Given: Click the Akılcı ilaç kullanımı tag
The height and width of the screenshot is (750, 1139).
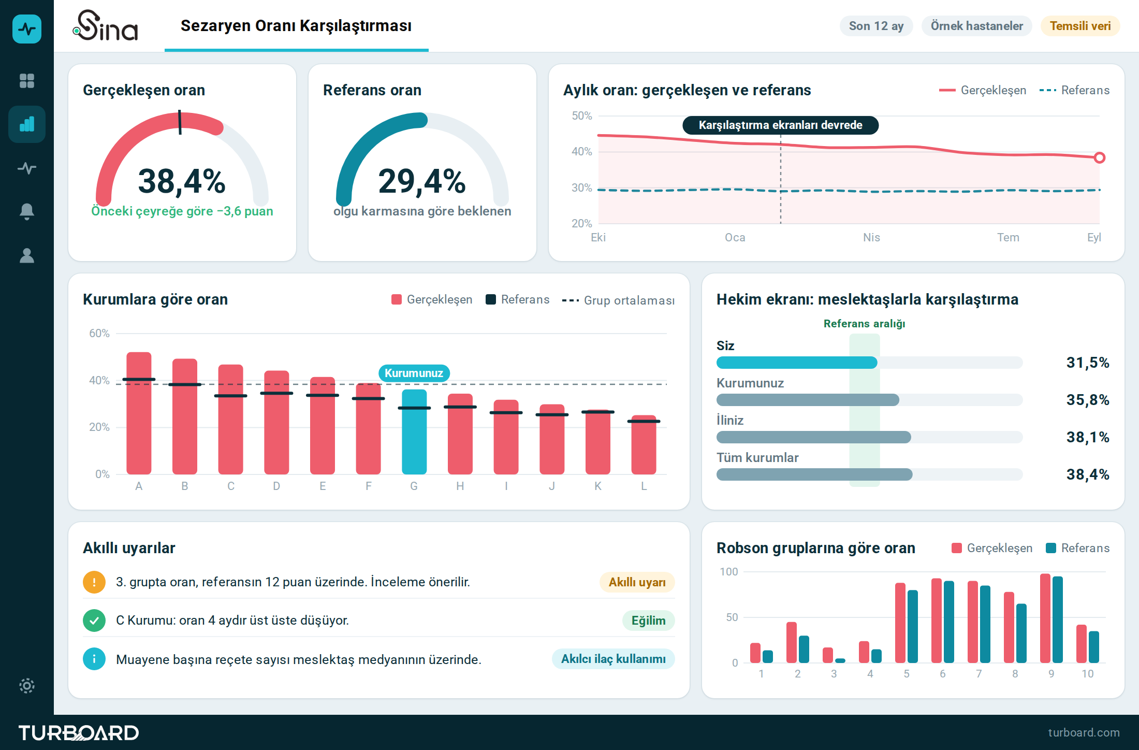Looking at the screenshot, I should (x=613, y=659).
